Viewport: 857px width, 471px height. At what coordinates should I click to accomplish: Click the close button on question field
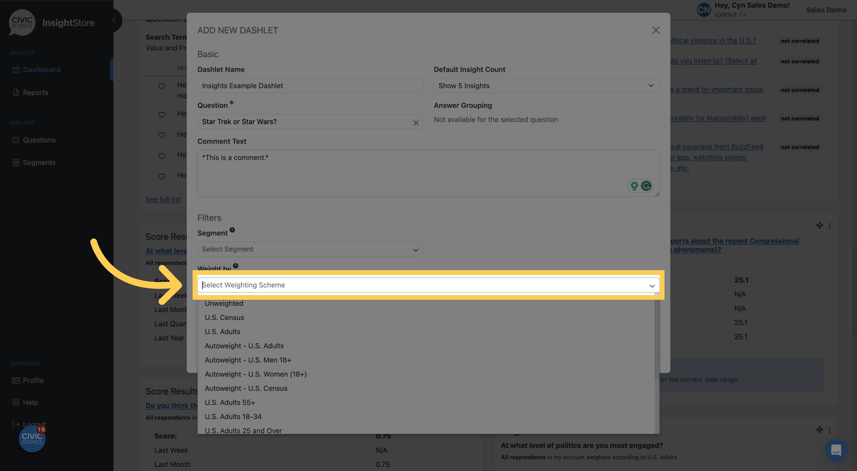[x=416, y=122]
